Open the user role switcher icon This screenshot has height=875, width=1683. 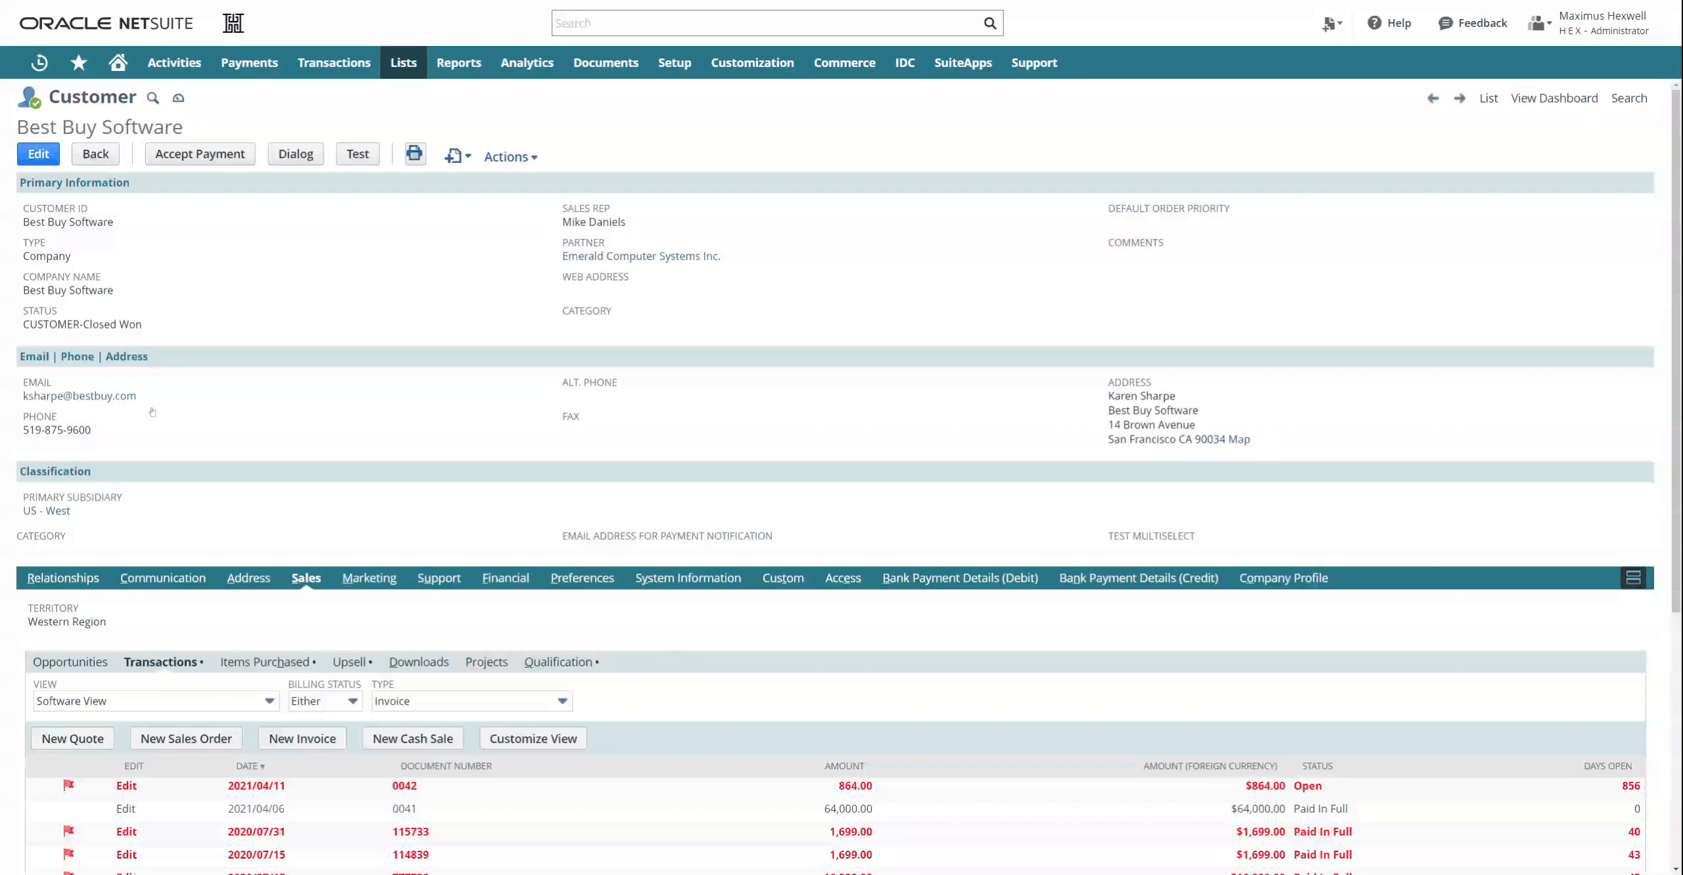pyautogui.click(x=1539, y=24)
